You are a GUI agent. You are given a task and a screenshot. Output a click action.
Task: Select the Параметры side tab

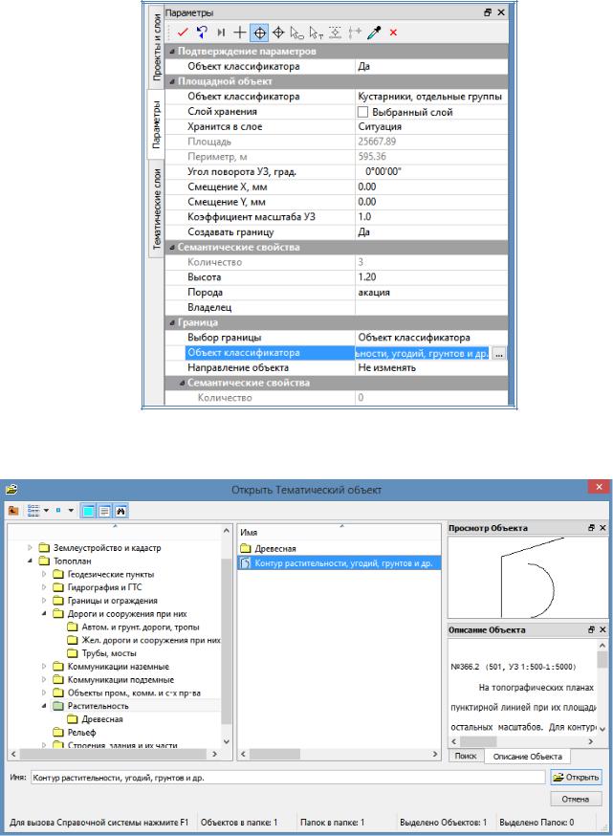point(156,124)
